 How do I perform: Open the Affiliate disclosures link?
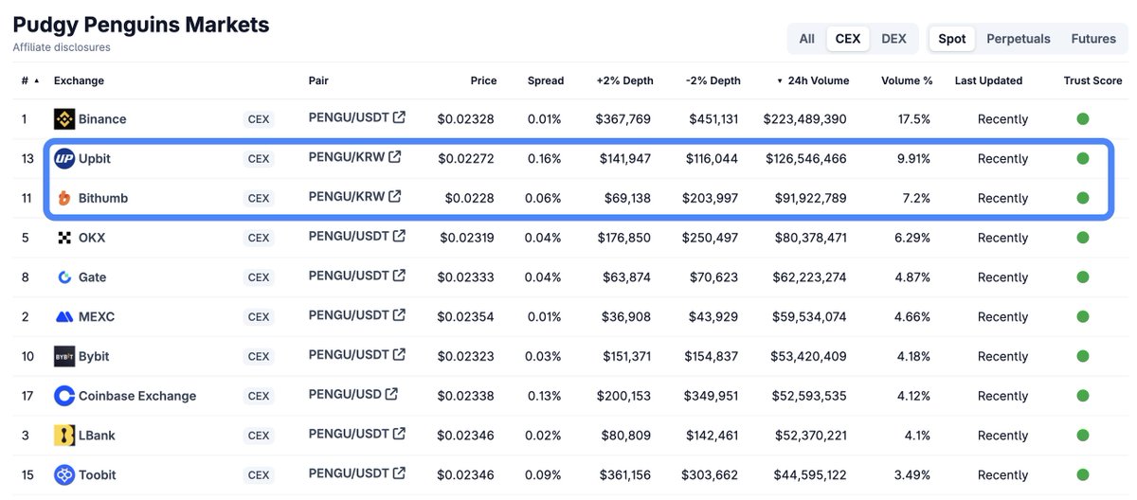tap(62, 47)
